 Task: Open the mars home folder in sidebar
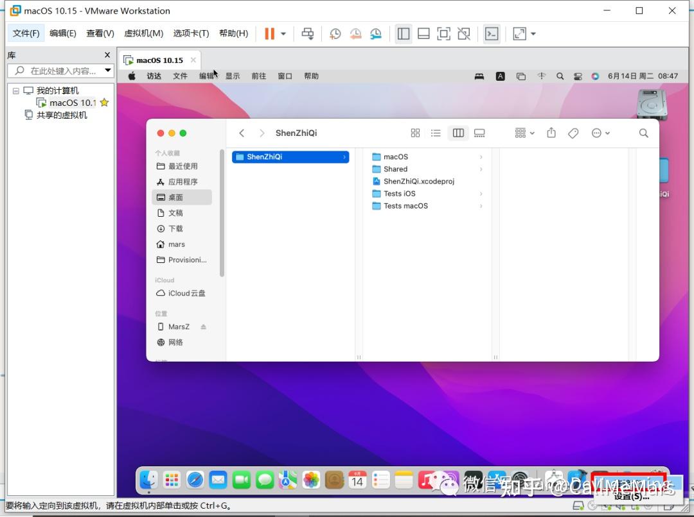pyautogui.click(x=182, y=244)
